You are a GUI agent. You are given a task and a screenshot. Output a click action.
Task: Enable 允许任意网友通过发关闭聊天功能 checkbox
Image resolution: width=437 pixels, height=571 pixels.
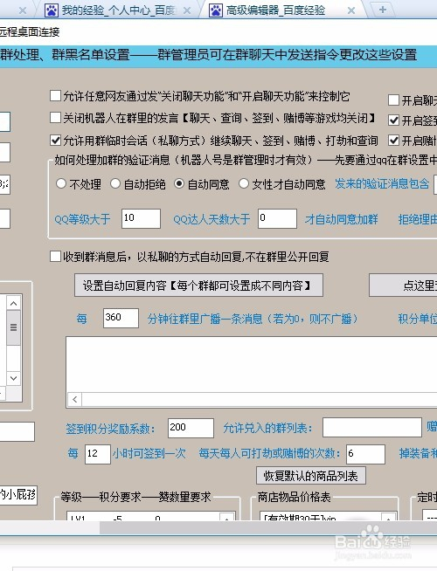[x=55, y=96]
